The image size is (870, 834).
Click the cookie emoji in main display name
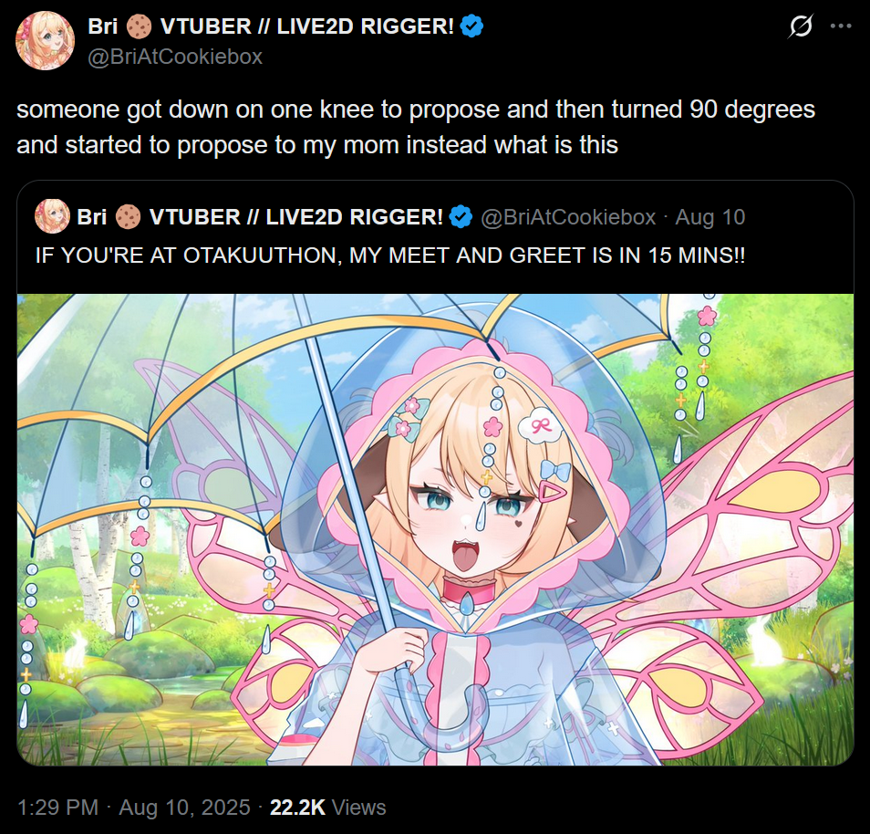tap(139, 26)
